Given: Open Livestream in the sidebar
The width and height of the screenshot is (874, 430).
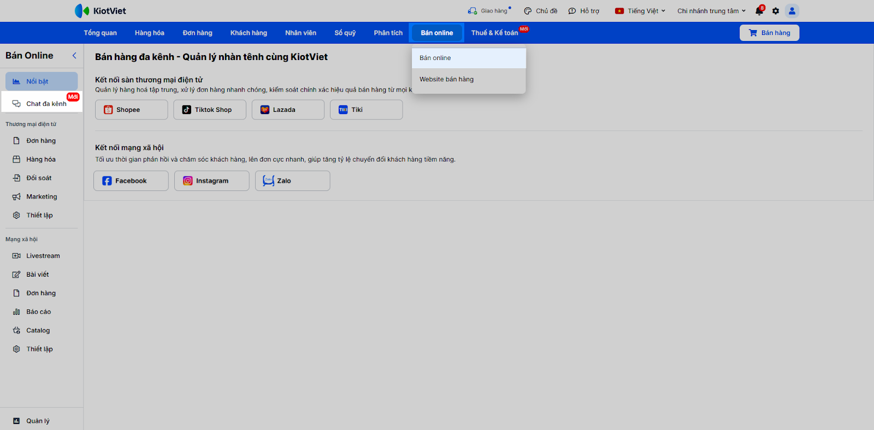Looking at the screenshot, I should (42, 256).
